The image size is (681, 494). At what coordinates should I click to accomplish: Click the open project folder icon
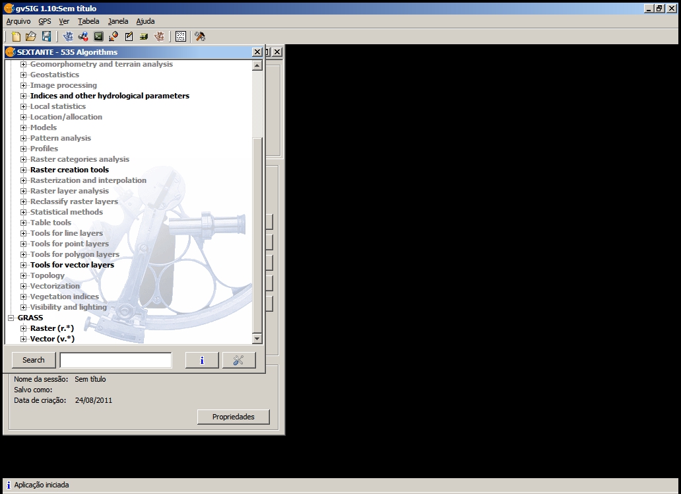pyautogui.click(x=31, y=36)
